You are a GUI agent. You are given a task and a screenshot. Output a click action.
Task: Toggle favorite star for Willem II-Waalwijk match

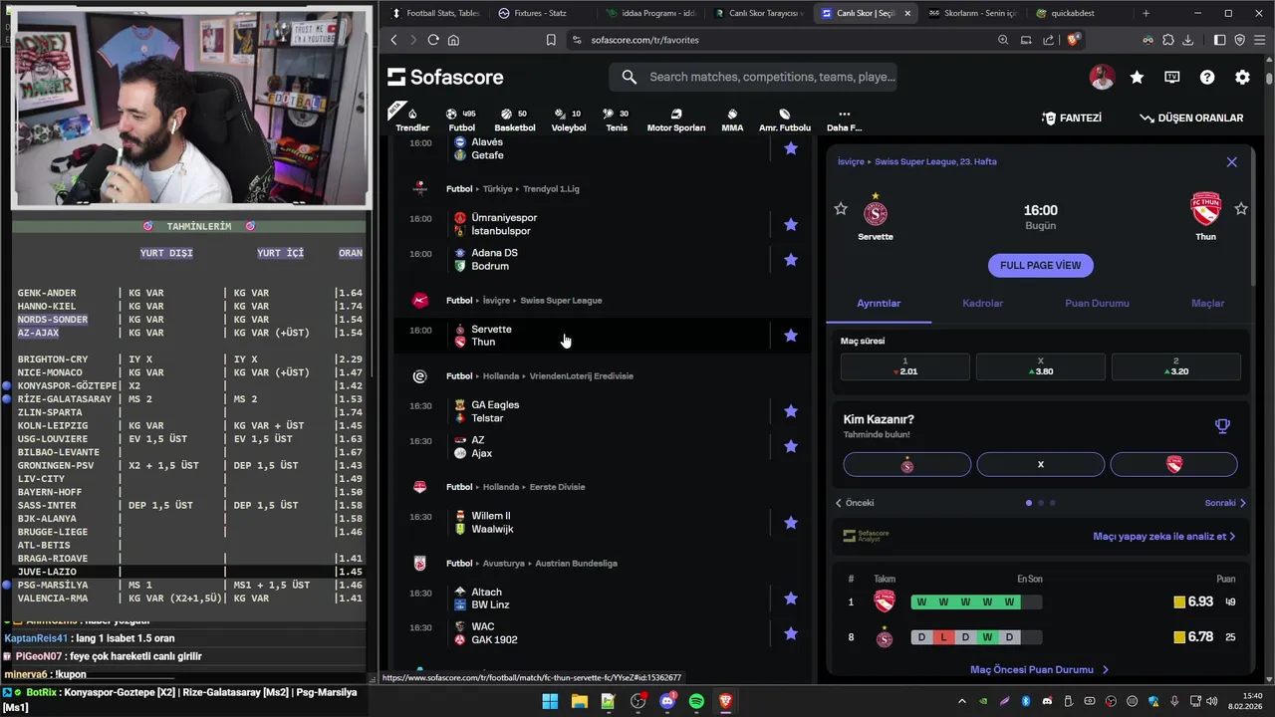coord(791,522)
